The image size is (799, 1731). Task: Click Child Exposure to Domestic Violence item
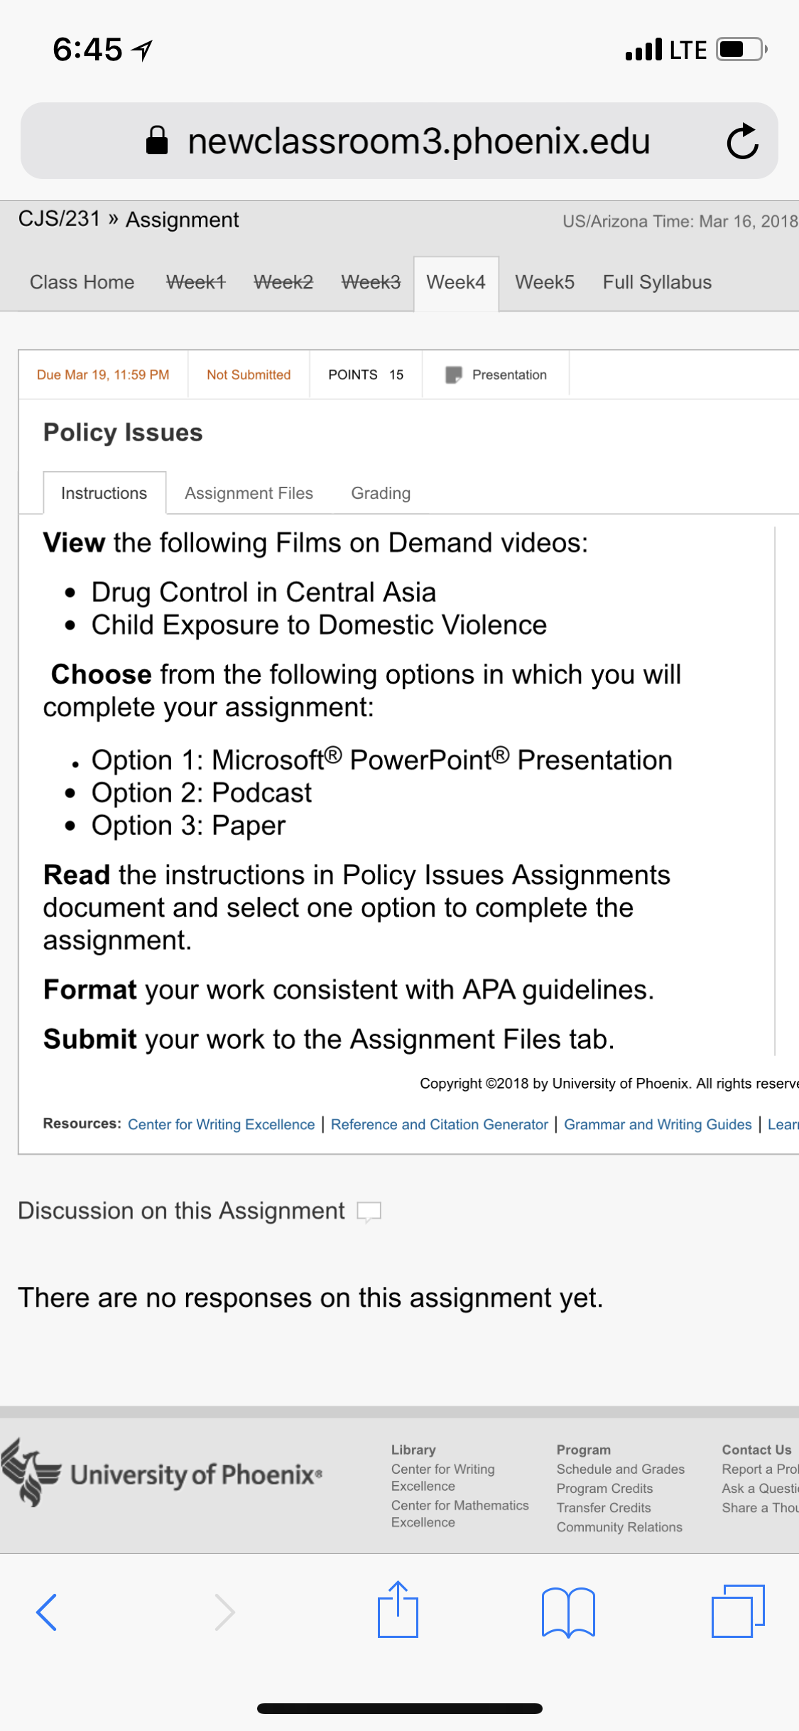pos(319,625)
